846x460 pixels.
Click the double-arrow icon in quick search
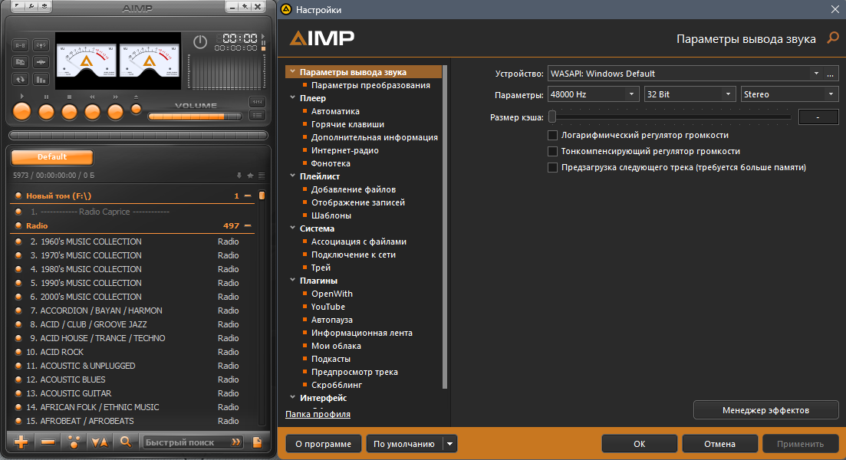pos(235,442)
